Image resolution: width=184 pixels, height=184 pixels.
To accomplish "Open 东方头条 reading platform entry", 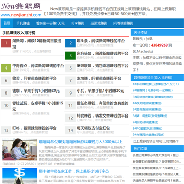I will point(102,53).
